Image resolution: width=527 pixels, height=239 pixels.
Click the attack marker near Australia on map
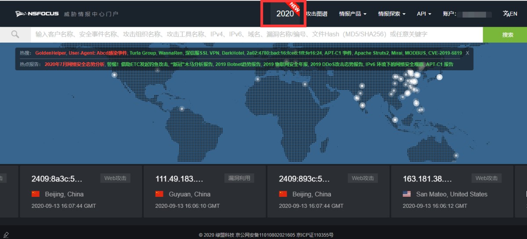click(456, 155)
